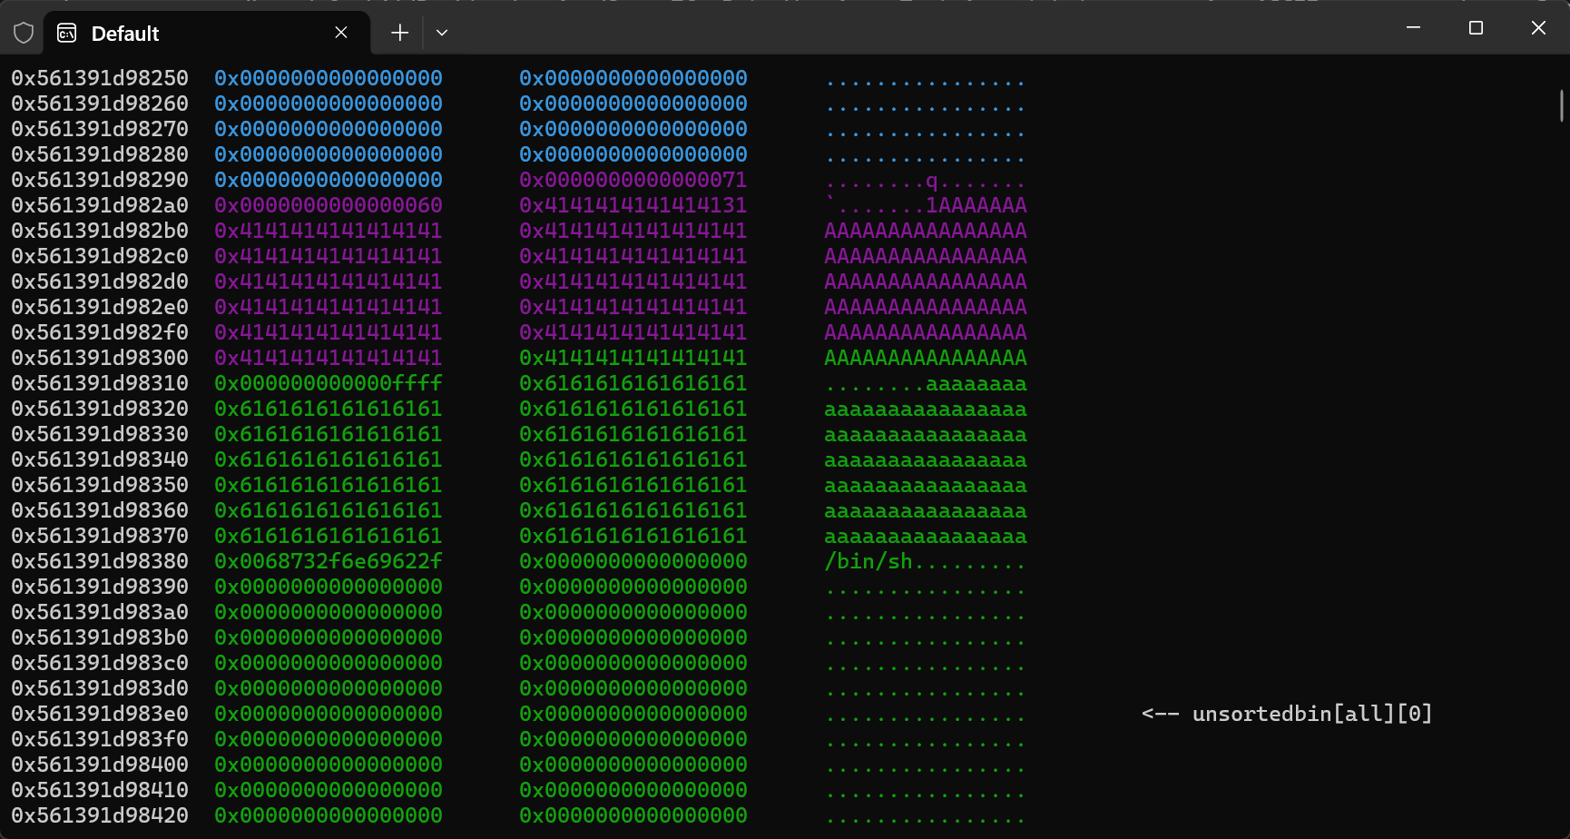Click address 0x561391d983c0
This screenshot has width=1570, height=839.
pos(100,663)
